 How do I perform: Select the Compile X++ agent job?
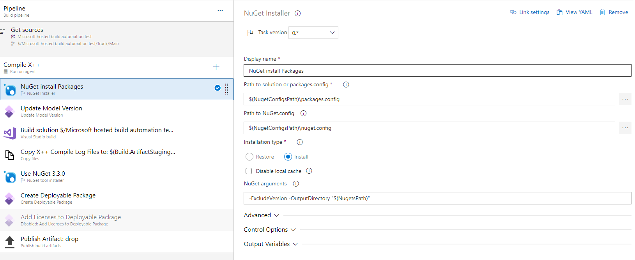coord(117,68)
